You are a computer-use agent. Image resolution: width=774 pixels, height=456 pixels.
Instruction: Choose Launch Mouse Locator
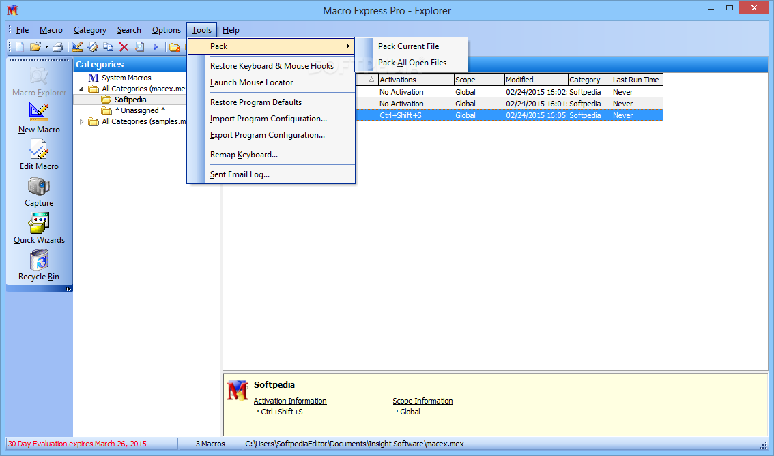pos(271,82)
